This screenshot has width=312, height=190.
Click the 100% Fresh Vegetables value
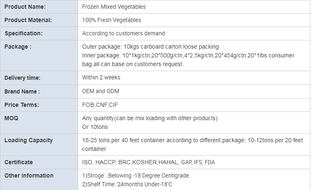[111, 20]
